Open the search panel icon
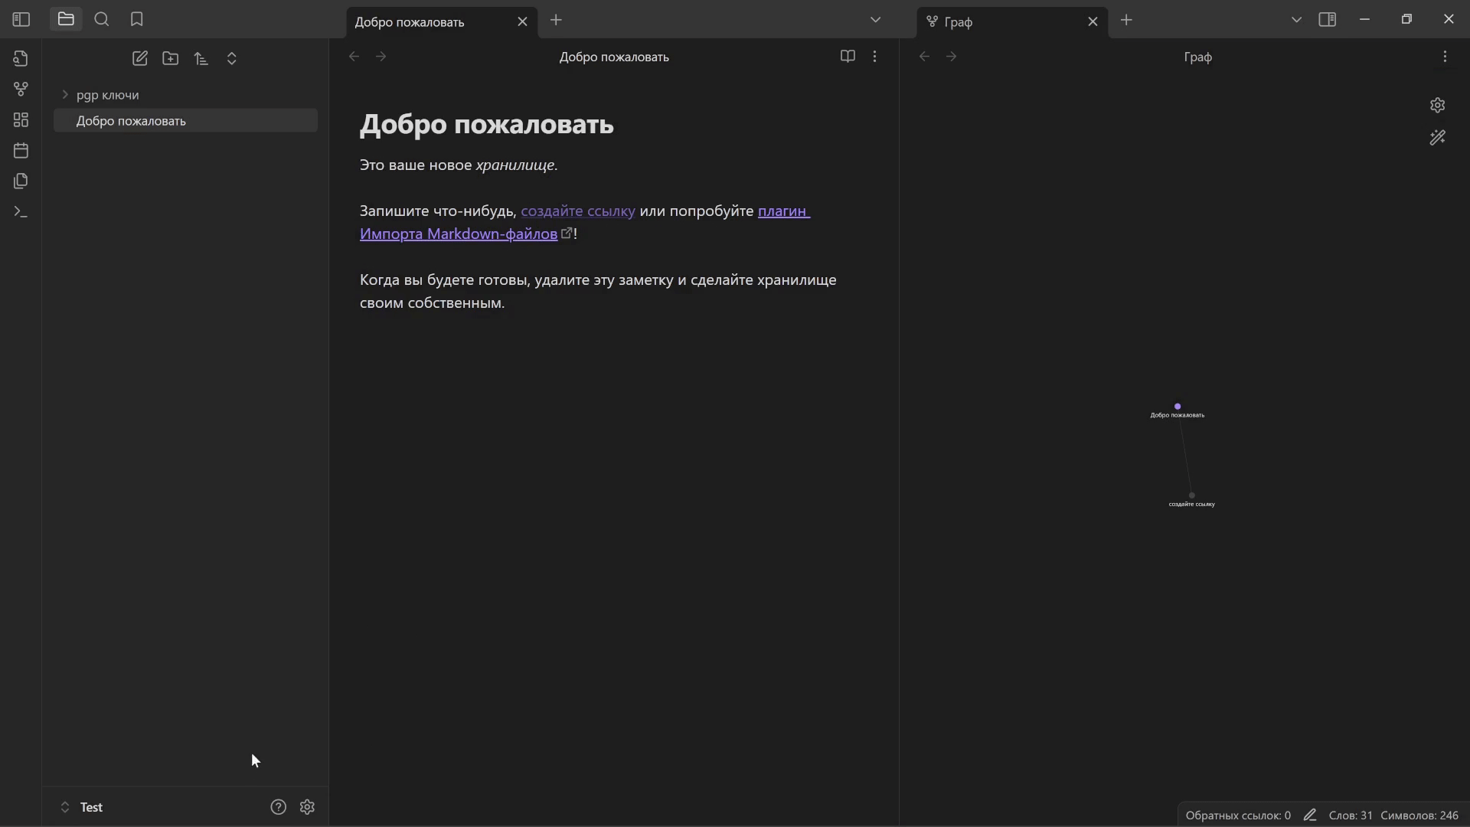Viewport: 1470px width, 827px height. (x=102, y=20)
